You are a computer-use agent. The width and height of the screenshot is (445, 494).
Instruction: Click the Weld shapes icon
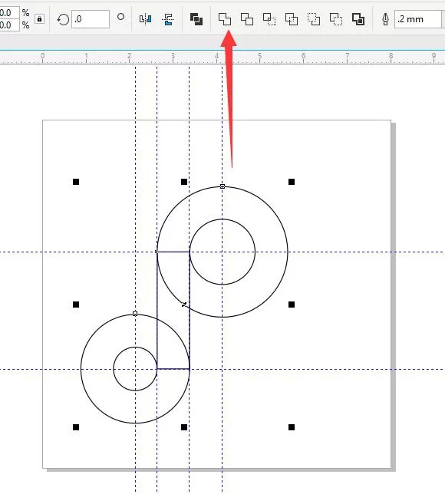225,19
